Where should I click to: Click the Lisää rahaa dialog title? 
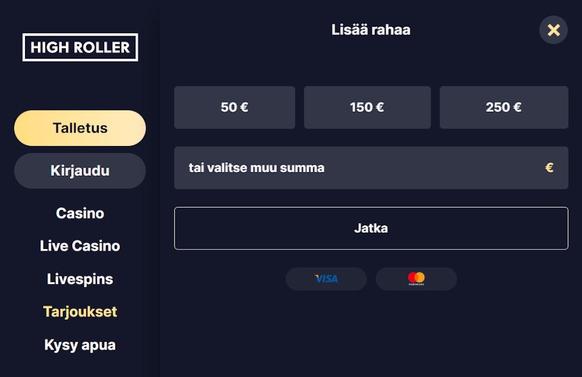(371, 30)
